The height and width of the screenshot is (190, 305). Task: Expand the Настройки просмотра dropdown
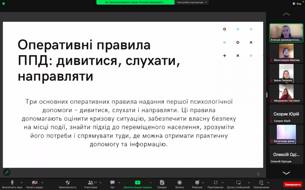[192, 2]
